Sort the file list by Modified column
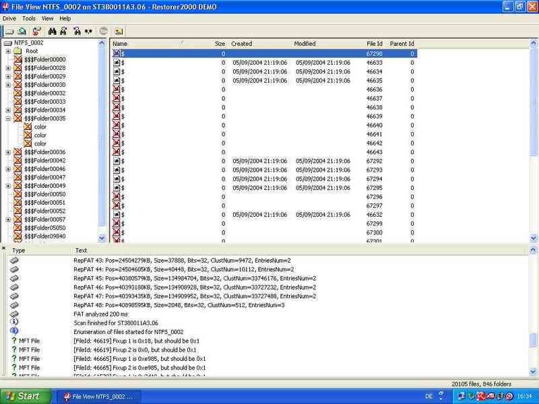Viewport: 539px width, 404px height. coord(305,44)
